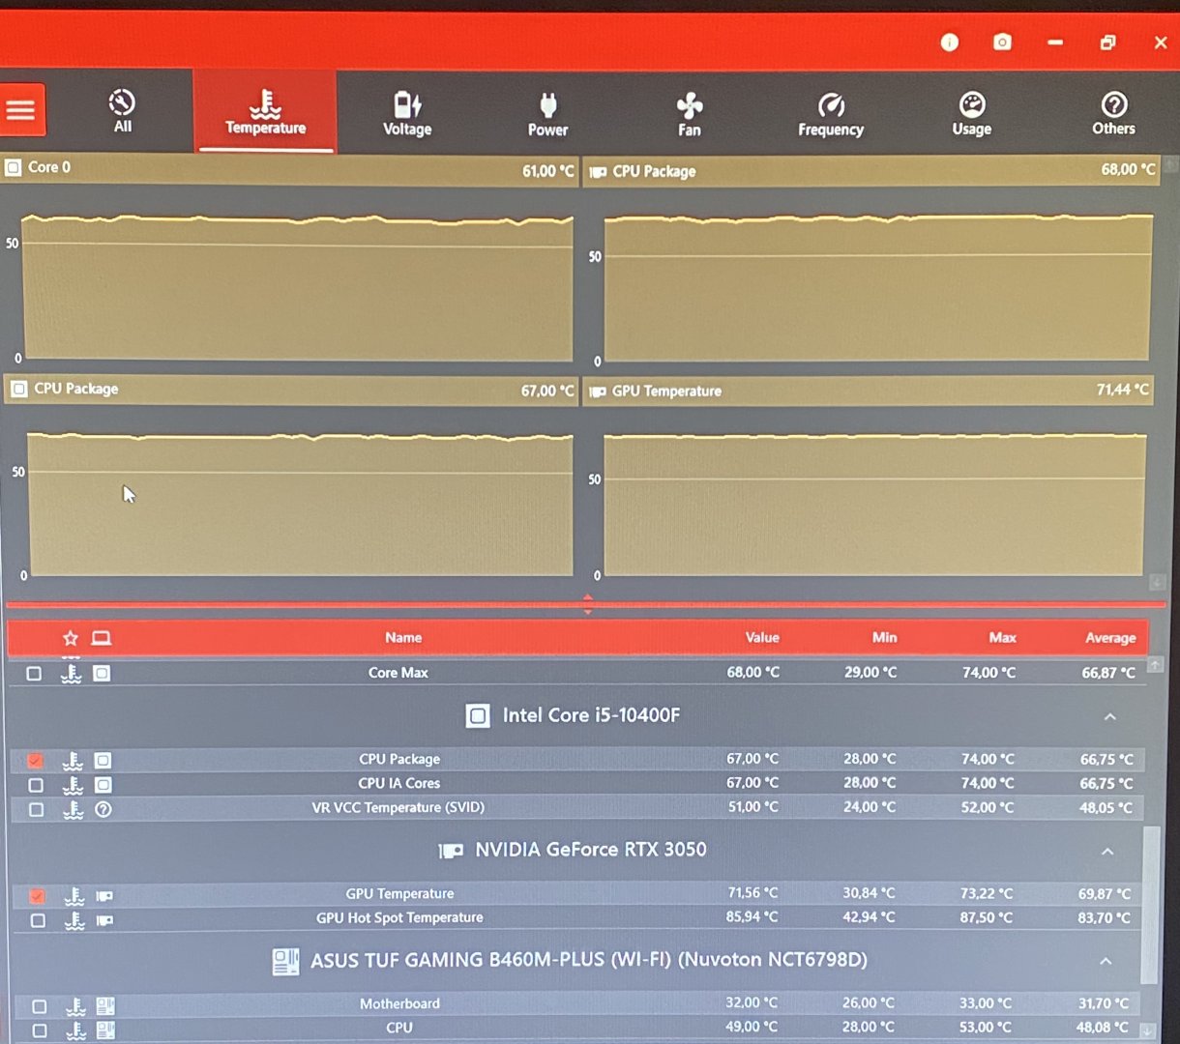This screenshot has height=1044, width=1180.
Task: Sort by the Min column header
Action: coord(884,638)
